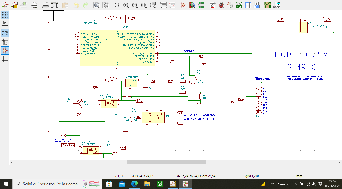Open the footprint editor chip icon
The width and height of the screenshot is (342, 189).
[x=201, y=5]
